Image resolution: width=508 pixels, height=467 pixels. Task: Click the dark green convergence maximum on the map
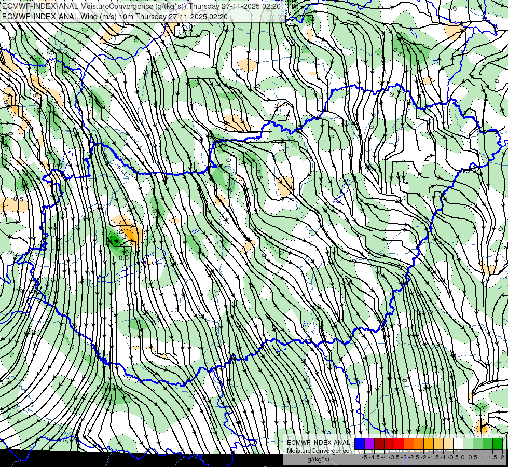116,241
